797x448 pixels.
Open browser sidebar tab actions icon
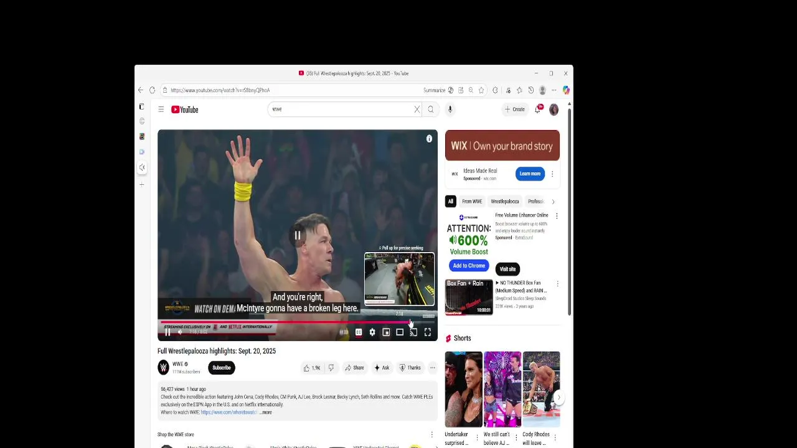pyautogui.click(x=141, y=106)
